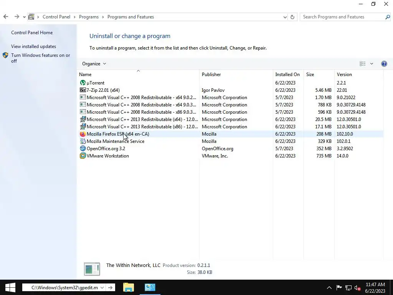The image size is (393, 295).
Task: Click the Action Center flag icon
Action: [339, 288]
